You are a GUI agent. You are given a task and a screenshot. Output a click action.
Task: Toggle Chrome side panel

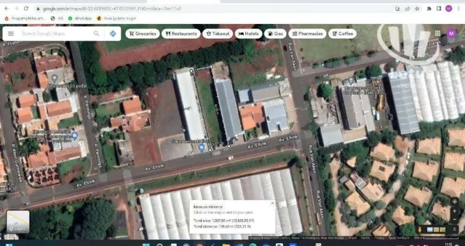point(439,9)
